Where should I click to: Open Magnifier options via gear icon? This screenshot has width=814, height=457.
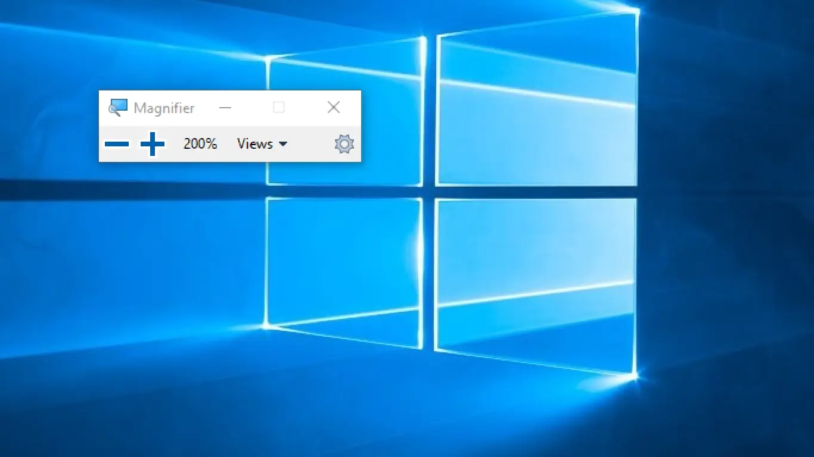coord(344,144)
